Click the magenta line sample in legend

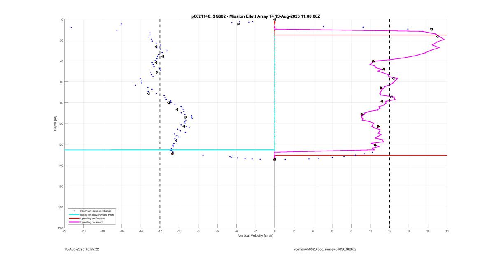[74, 222]
